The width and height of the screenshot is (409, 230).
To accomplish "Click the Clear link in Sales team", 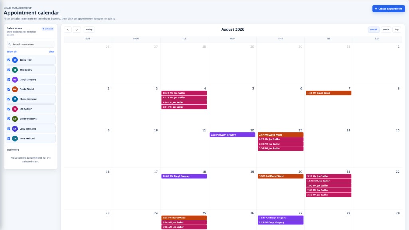I will click(52, 51).
